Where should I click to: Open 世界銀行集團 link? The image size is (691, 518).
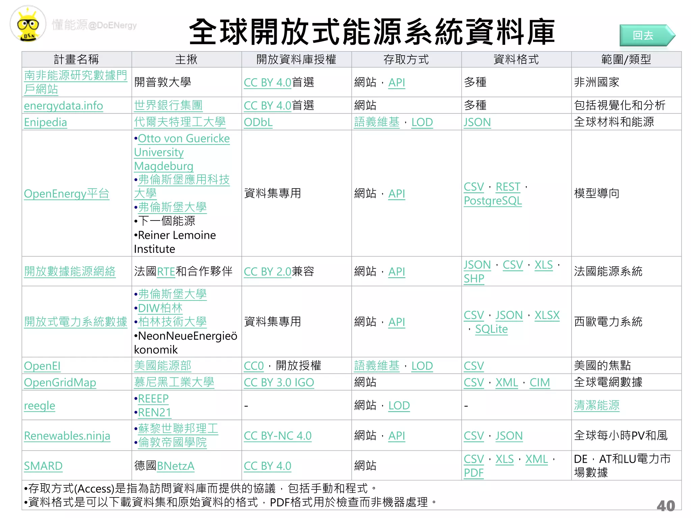point(168,106)
